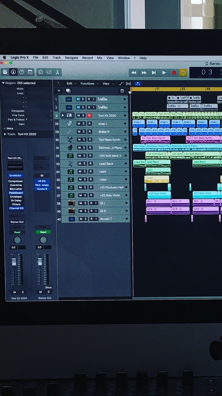Mute the shake R track
Screen dimensions: 222x396
point(79,132)
